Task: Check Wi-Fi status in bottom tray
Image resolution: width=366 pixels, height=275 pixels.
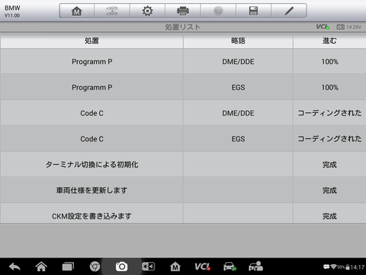Action: tap(333, 267)
